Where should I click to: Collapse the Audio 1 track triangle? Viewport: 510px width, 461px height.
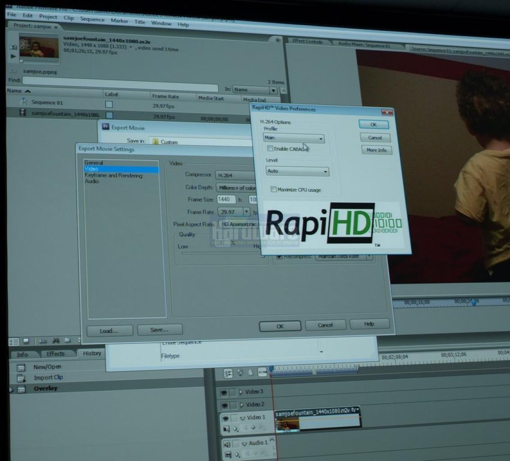pyautogui.click(x=244, y=444)
